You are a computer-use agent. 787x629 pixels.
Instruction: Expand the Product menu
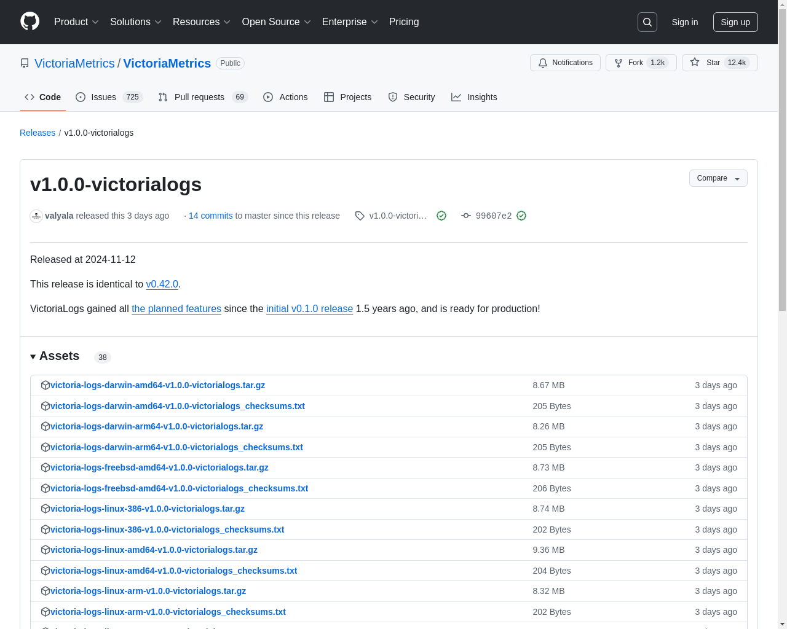coord(76,22)
